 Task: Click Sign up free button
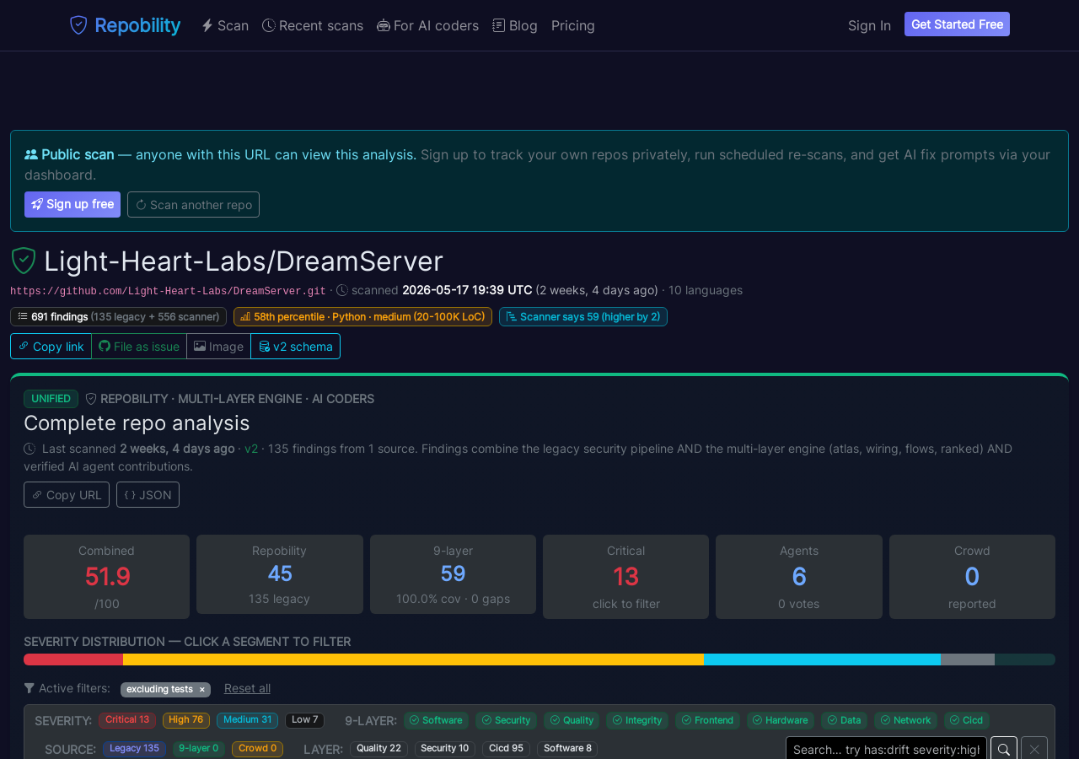pyautogui.click(x=72, y=204)
